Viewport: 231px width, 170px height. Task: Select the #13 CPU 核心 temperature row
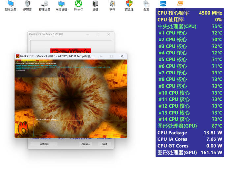point(190,113)
